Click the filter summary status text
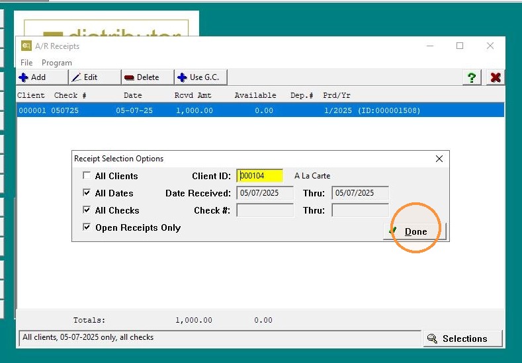 (88, 337)
